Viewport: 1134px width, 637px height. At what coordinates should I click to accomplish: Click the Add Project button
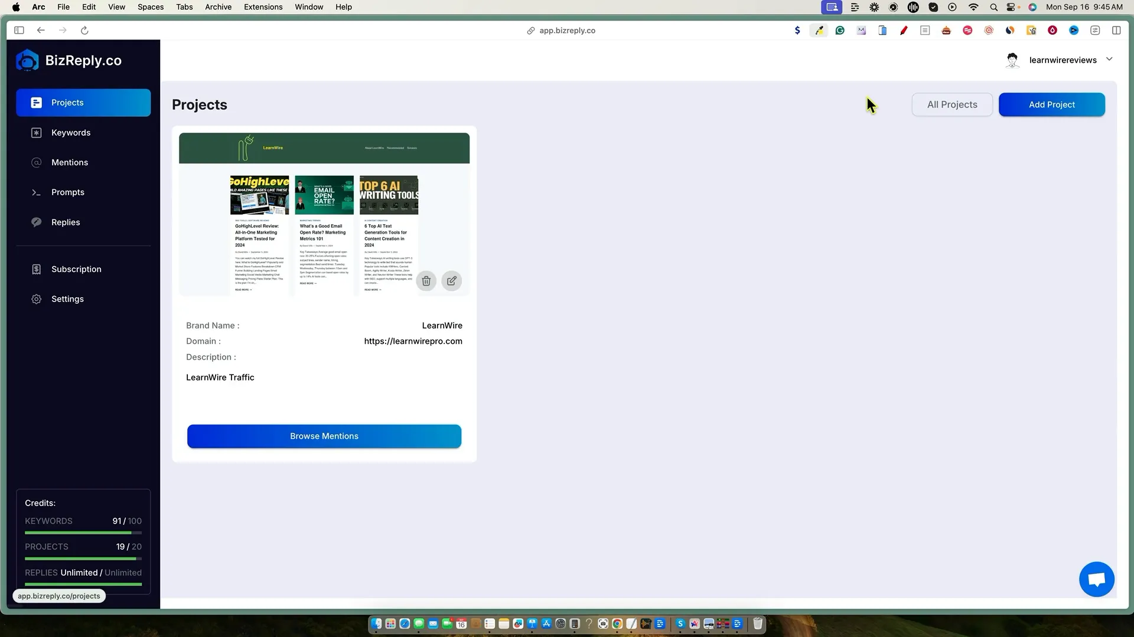tap(1051, 104)
